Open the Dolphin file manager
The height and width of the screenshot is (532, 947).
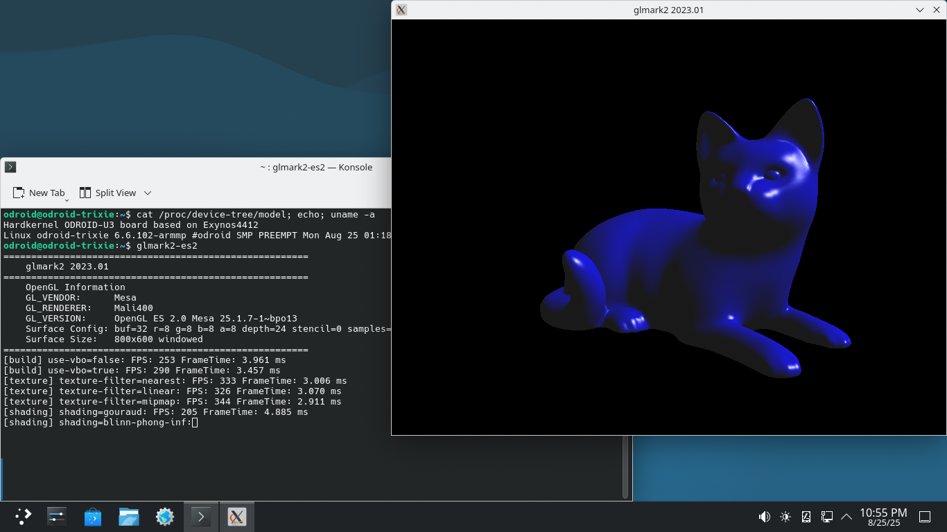tap(129, 516)
